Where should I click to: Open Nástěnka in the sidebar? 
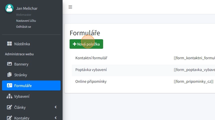click(22, 44)
